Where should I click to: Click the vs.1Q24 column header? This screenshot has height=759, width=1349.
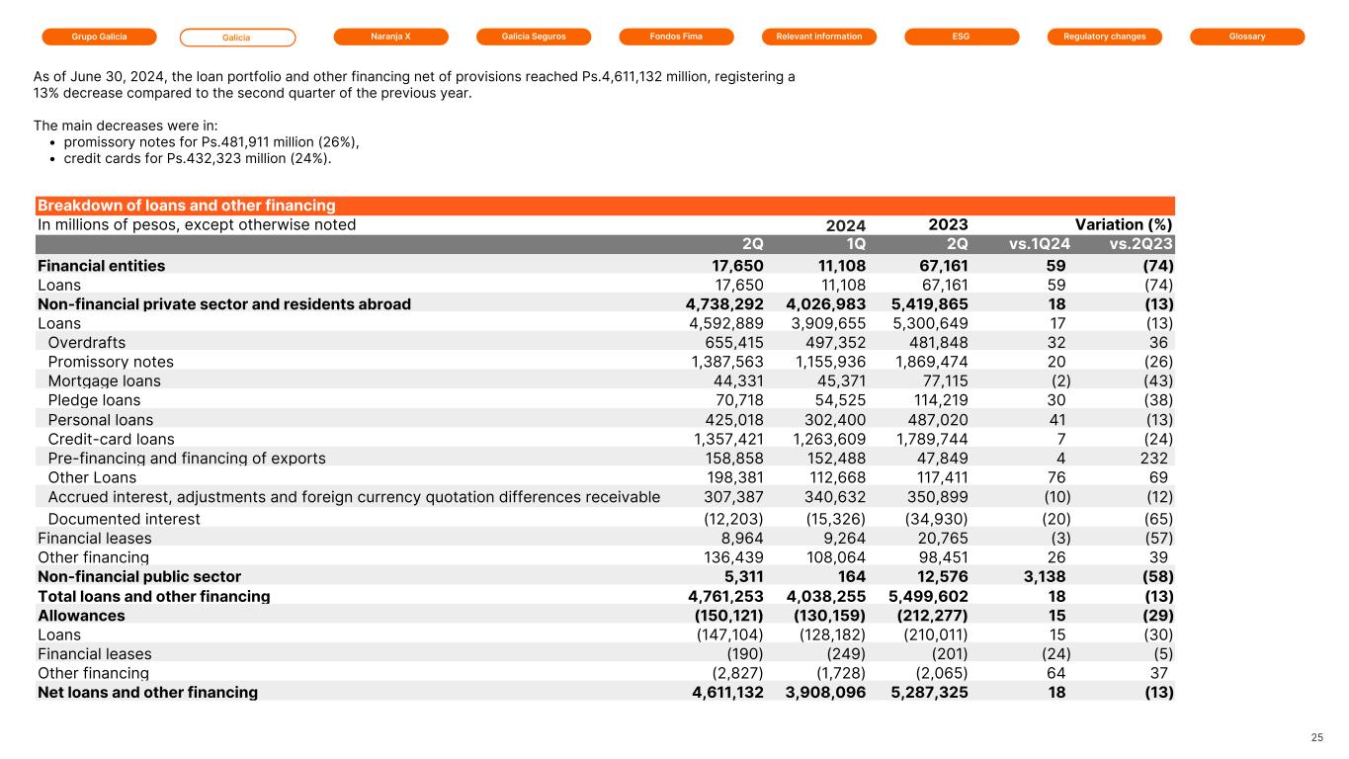pos(1037,244)
